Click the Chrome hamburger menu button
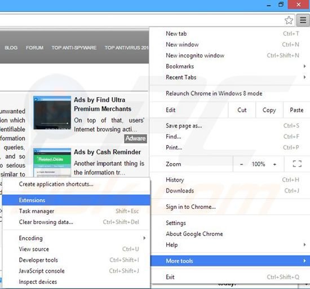The width and height of the screenshot is (310, 289). (x=303, y=20)
